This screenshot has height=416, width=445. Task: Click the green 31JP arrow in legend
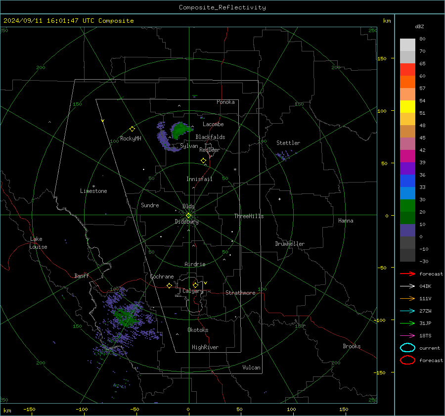click(407, 323)
